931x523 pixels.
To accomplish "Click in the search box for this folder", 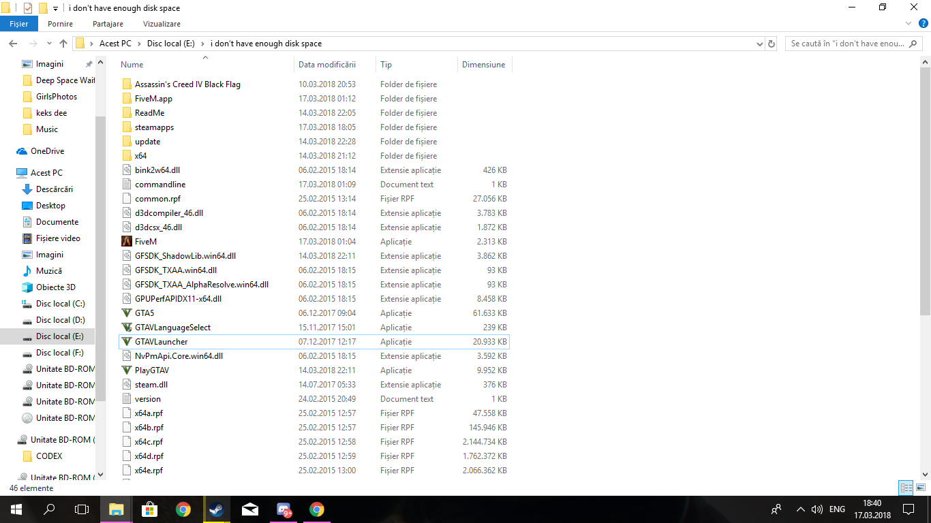I will 854,44.
